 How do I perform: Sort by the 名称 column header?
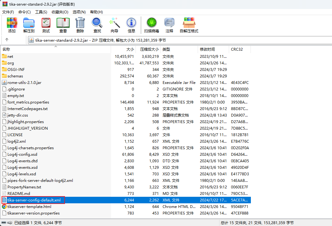pos(55,49)
